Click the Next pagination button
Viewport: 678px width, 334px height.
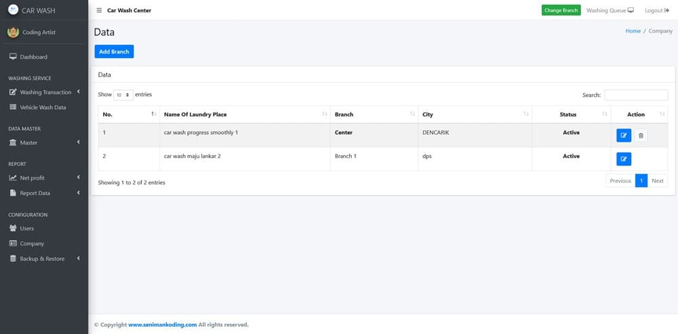pyautogui.click(x=657, y=181)
